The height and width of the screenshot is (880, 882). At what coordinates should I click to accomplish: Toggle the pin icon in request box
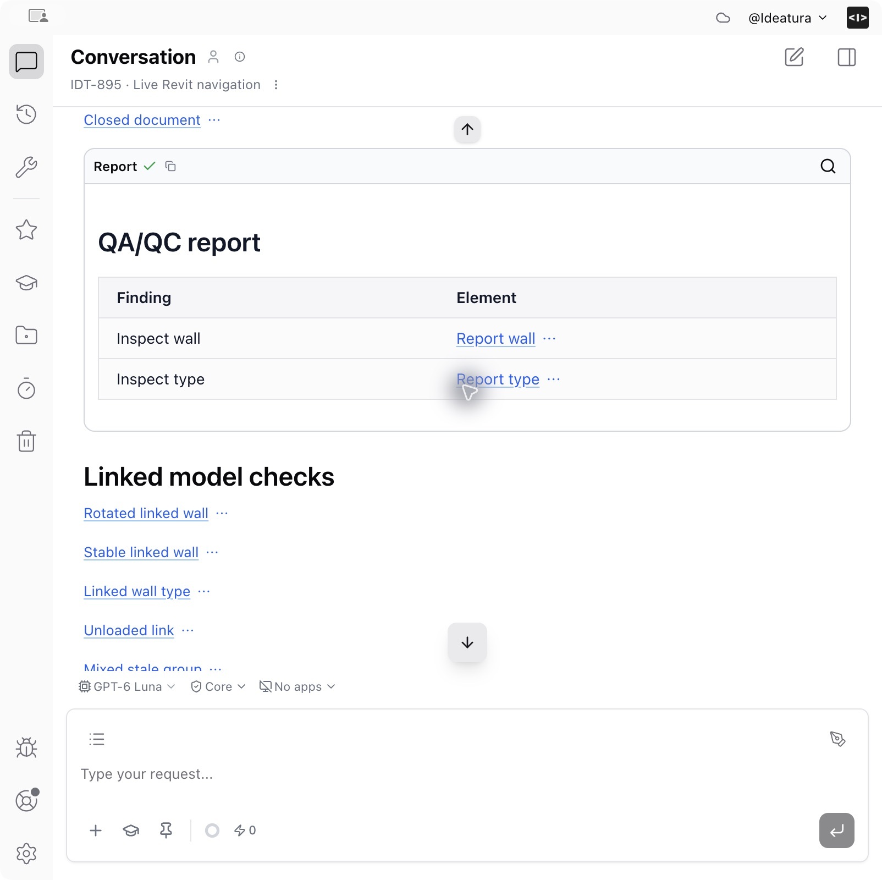(x=166, y=831)
